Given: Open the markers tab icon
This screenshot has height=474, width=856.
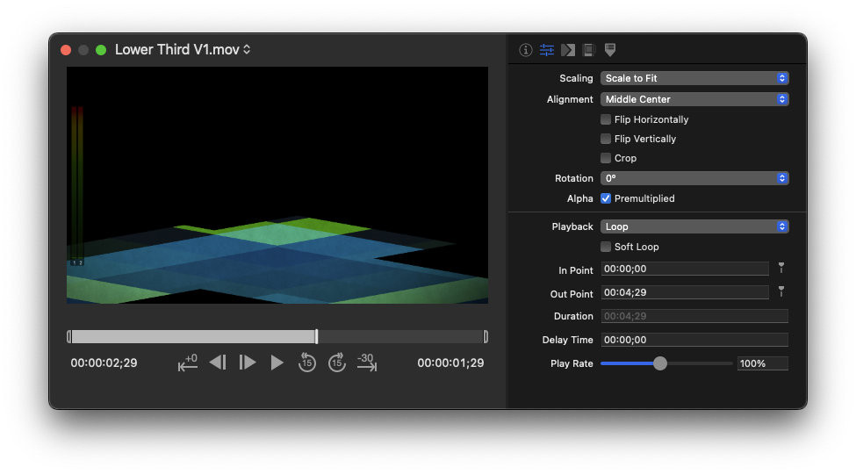Looking at the screenshot, I should [610, 50].
